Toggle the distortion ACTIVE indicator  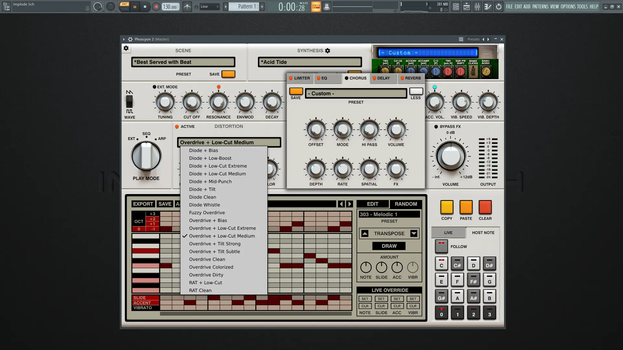tap(177, 127)
